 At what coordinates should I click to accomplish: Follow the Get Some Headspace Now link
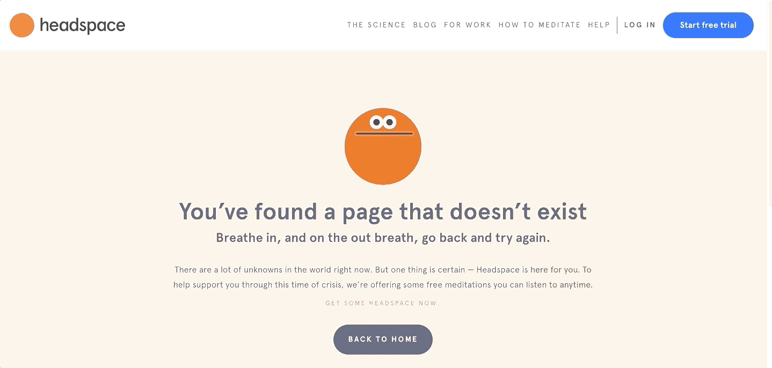383,303
